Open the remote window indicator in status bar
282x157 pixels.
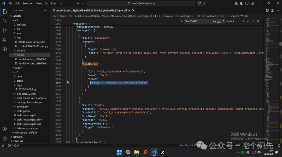(x=3, y=146)
